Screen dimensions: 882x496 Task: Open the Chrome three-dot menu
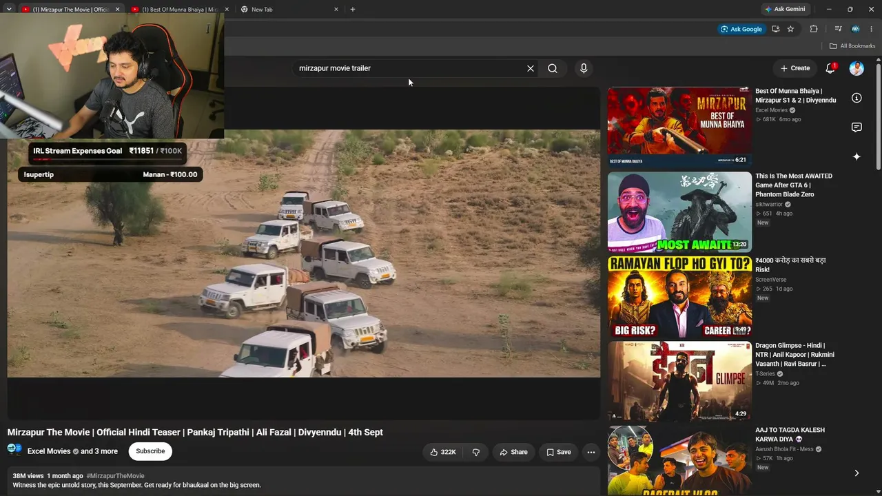872,29
